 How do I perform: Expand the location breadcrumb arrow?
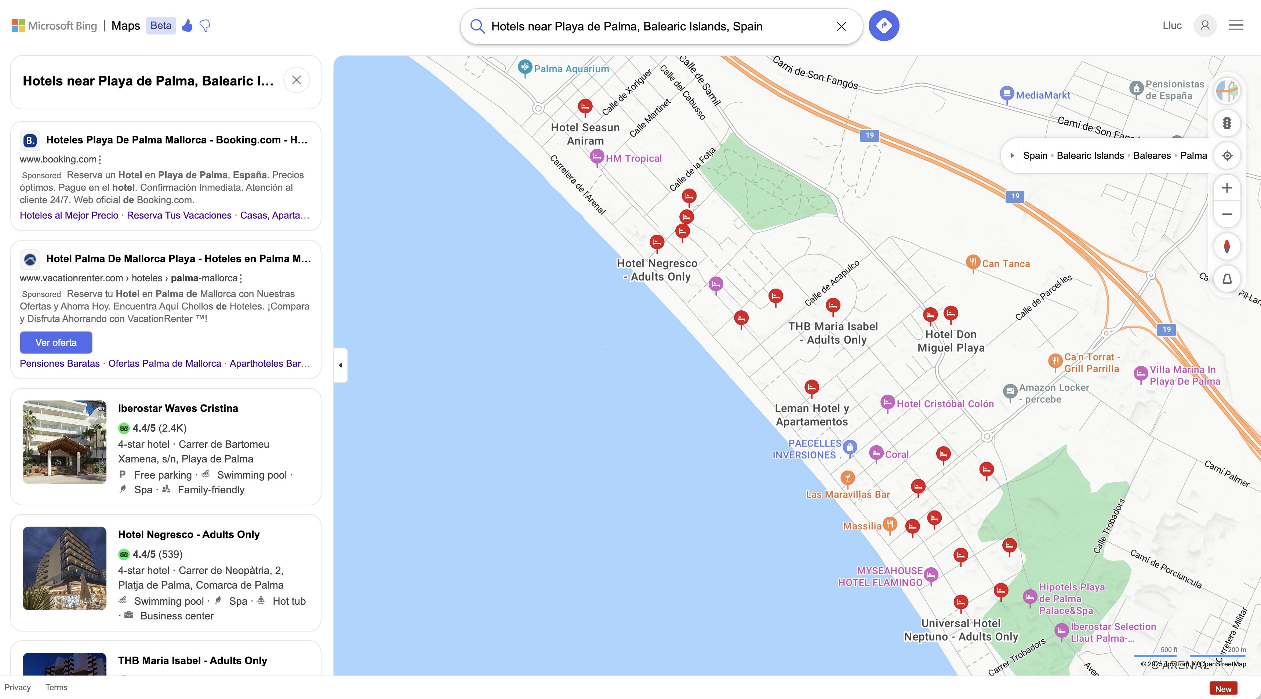tap(1012, 155)
